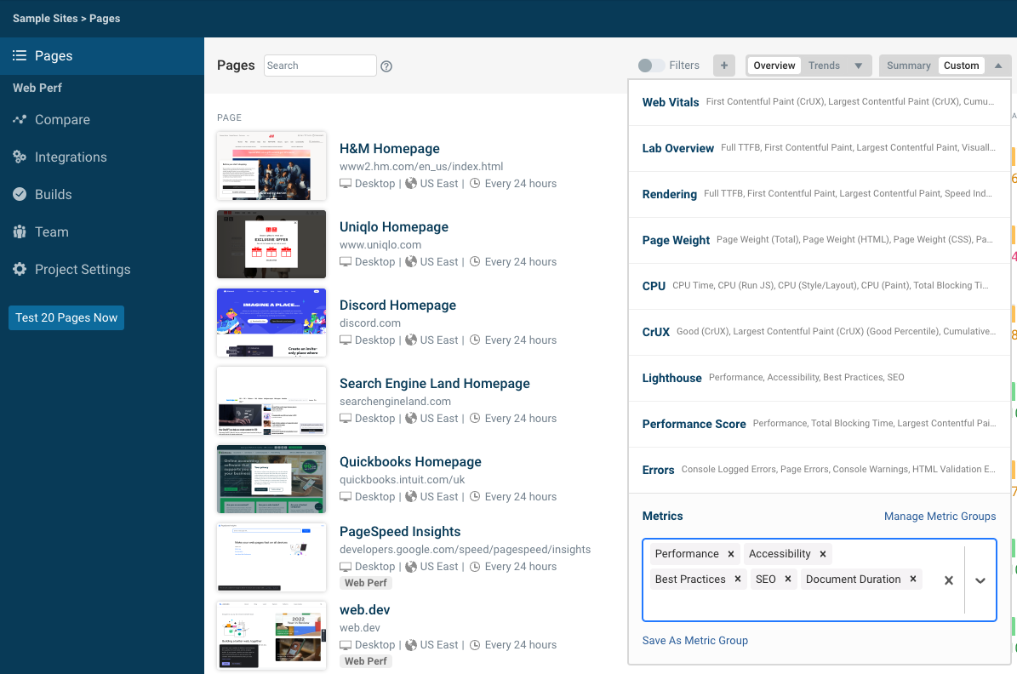The width and height of the screenshot is (1017, 674).
Task: Open the web.dev page link
Action: [364, 610]
